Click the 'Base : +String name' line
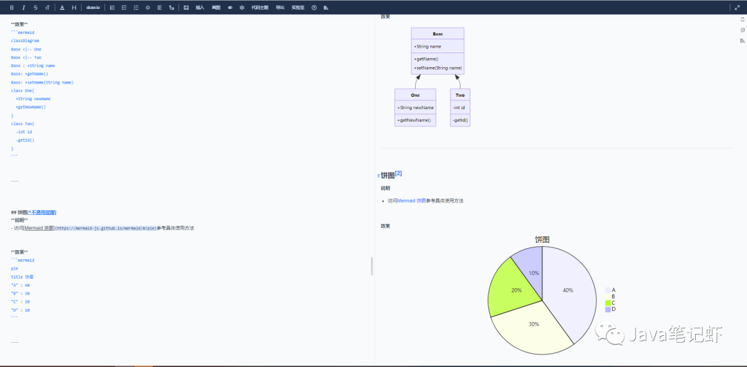Screen dimensions: 747x367 pyautogui.click(x=33, y=66)
